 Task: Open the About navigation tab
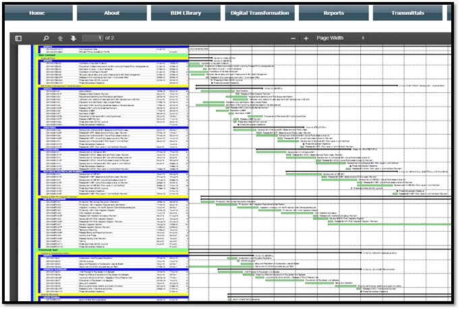pos(111,13)
